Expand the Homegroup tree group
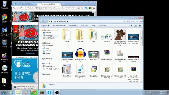This screenshot has height=95, width=169. point(41,59)
